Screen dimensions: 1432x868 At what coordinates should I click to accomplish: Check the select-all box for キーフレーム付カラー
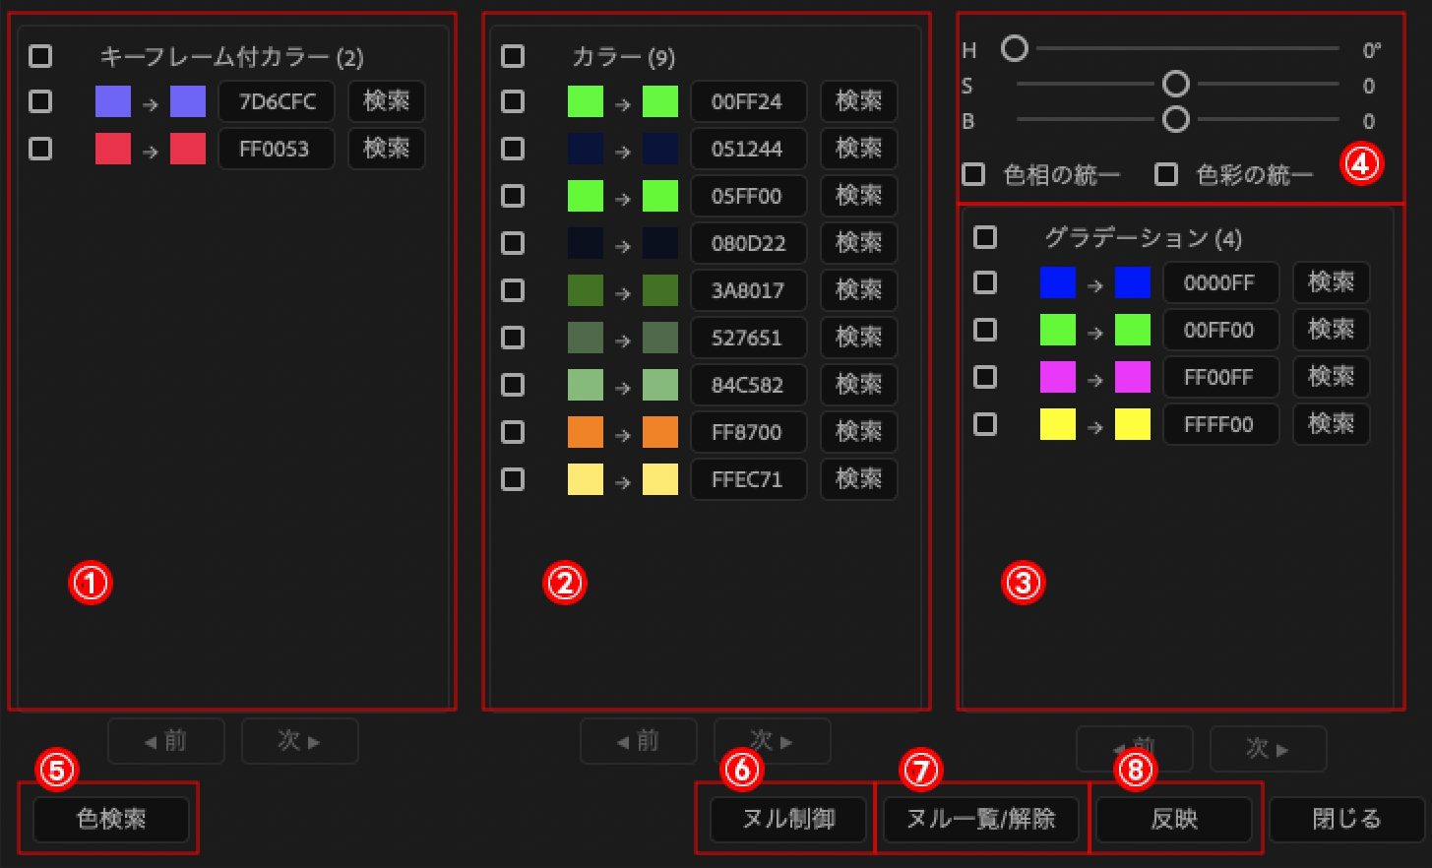tap(40, 56)
